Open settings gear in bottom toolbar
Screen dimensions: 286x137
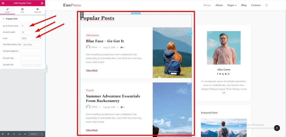(3, 134)
